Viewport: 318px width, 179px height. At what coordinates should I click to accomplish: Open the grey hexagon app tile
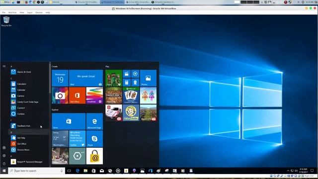(x=78, y=156)
